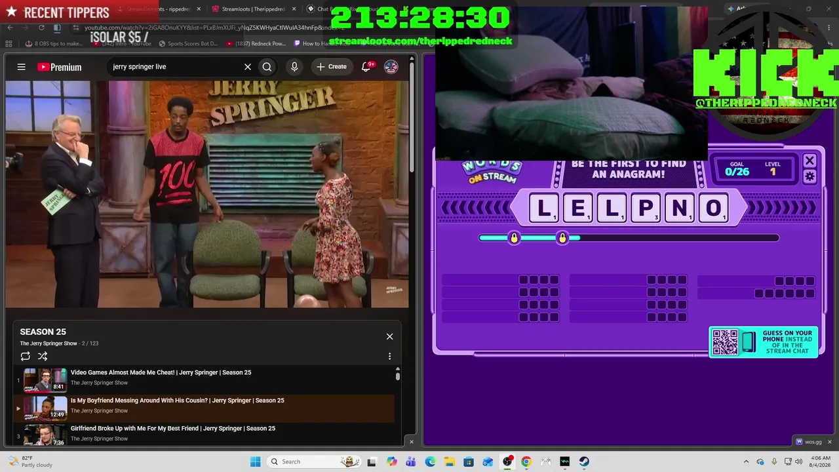Play 'Video Games Almost Made Me Cheat!' video

tap(161, 372)
